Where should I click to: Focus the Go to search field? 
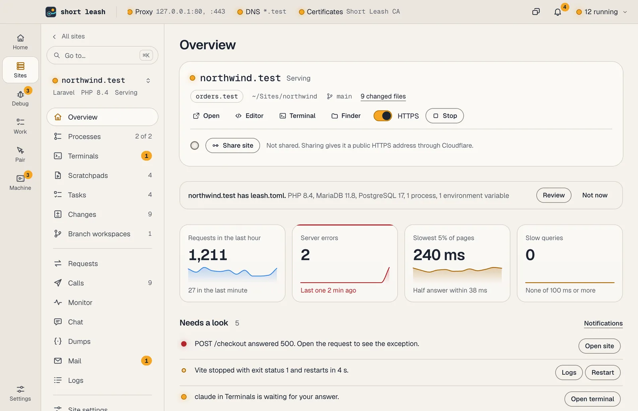tap(102, 55)
